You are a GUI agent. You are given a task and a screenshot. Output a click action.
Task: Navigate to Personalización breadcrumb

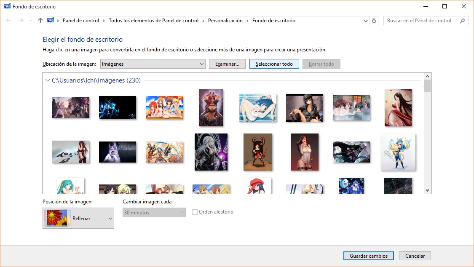tap(225, 21)
